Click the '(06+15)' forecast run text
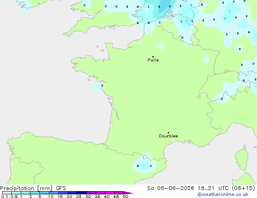Viewport: 257px width, 198px height. point(244,188)
